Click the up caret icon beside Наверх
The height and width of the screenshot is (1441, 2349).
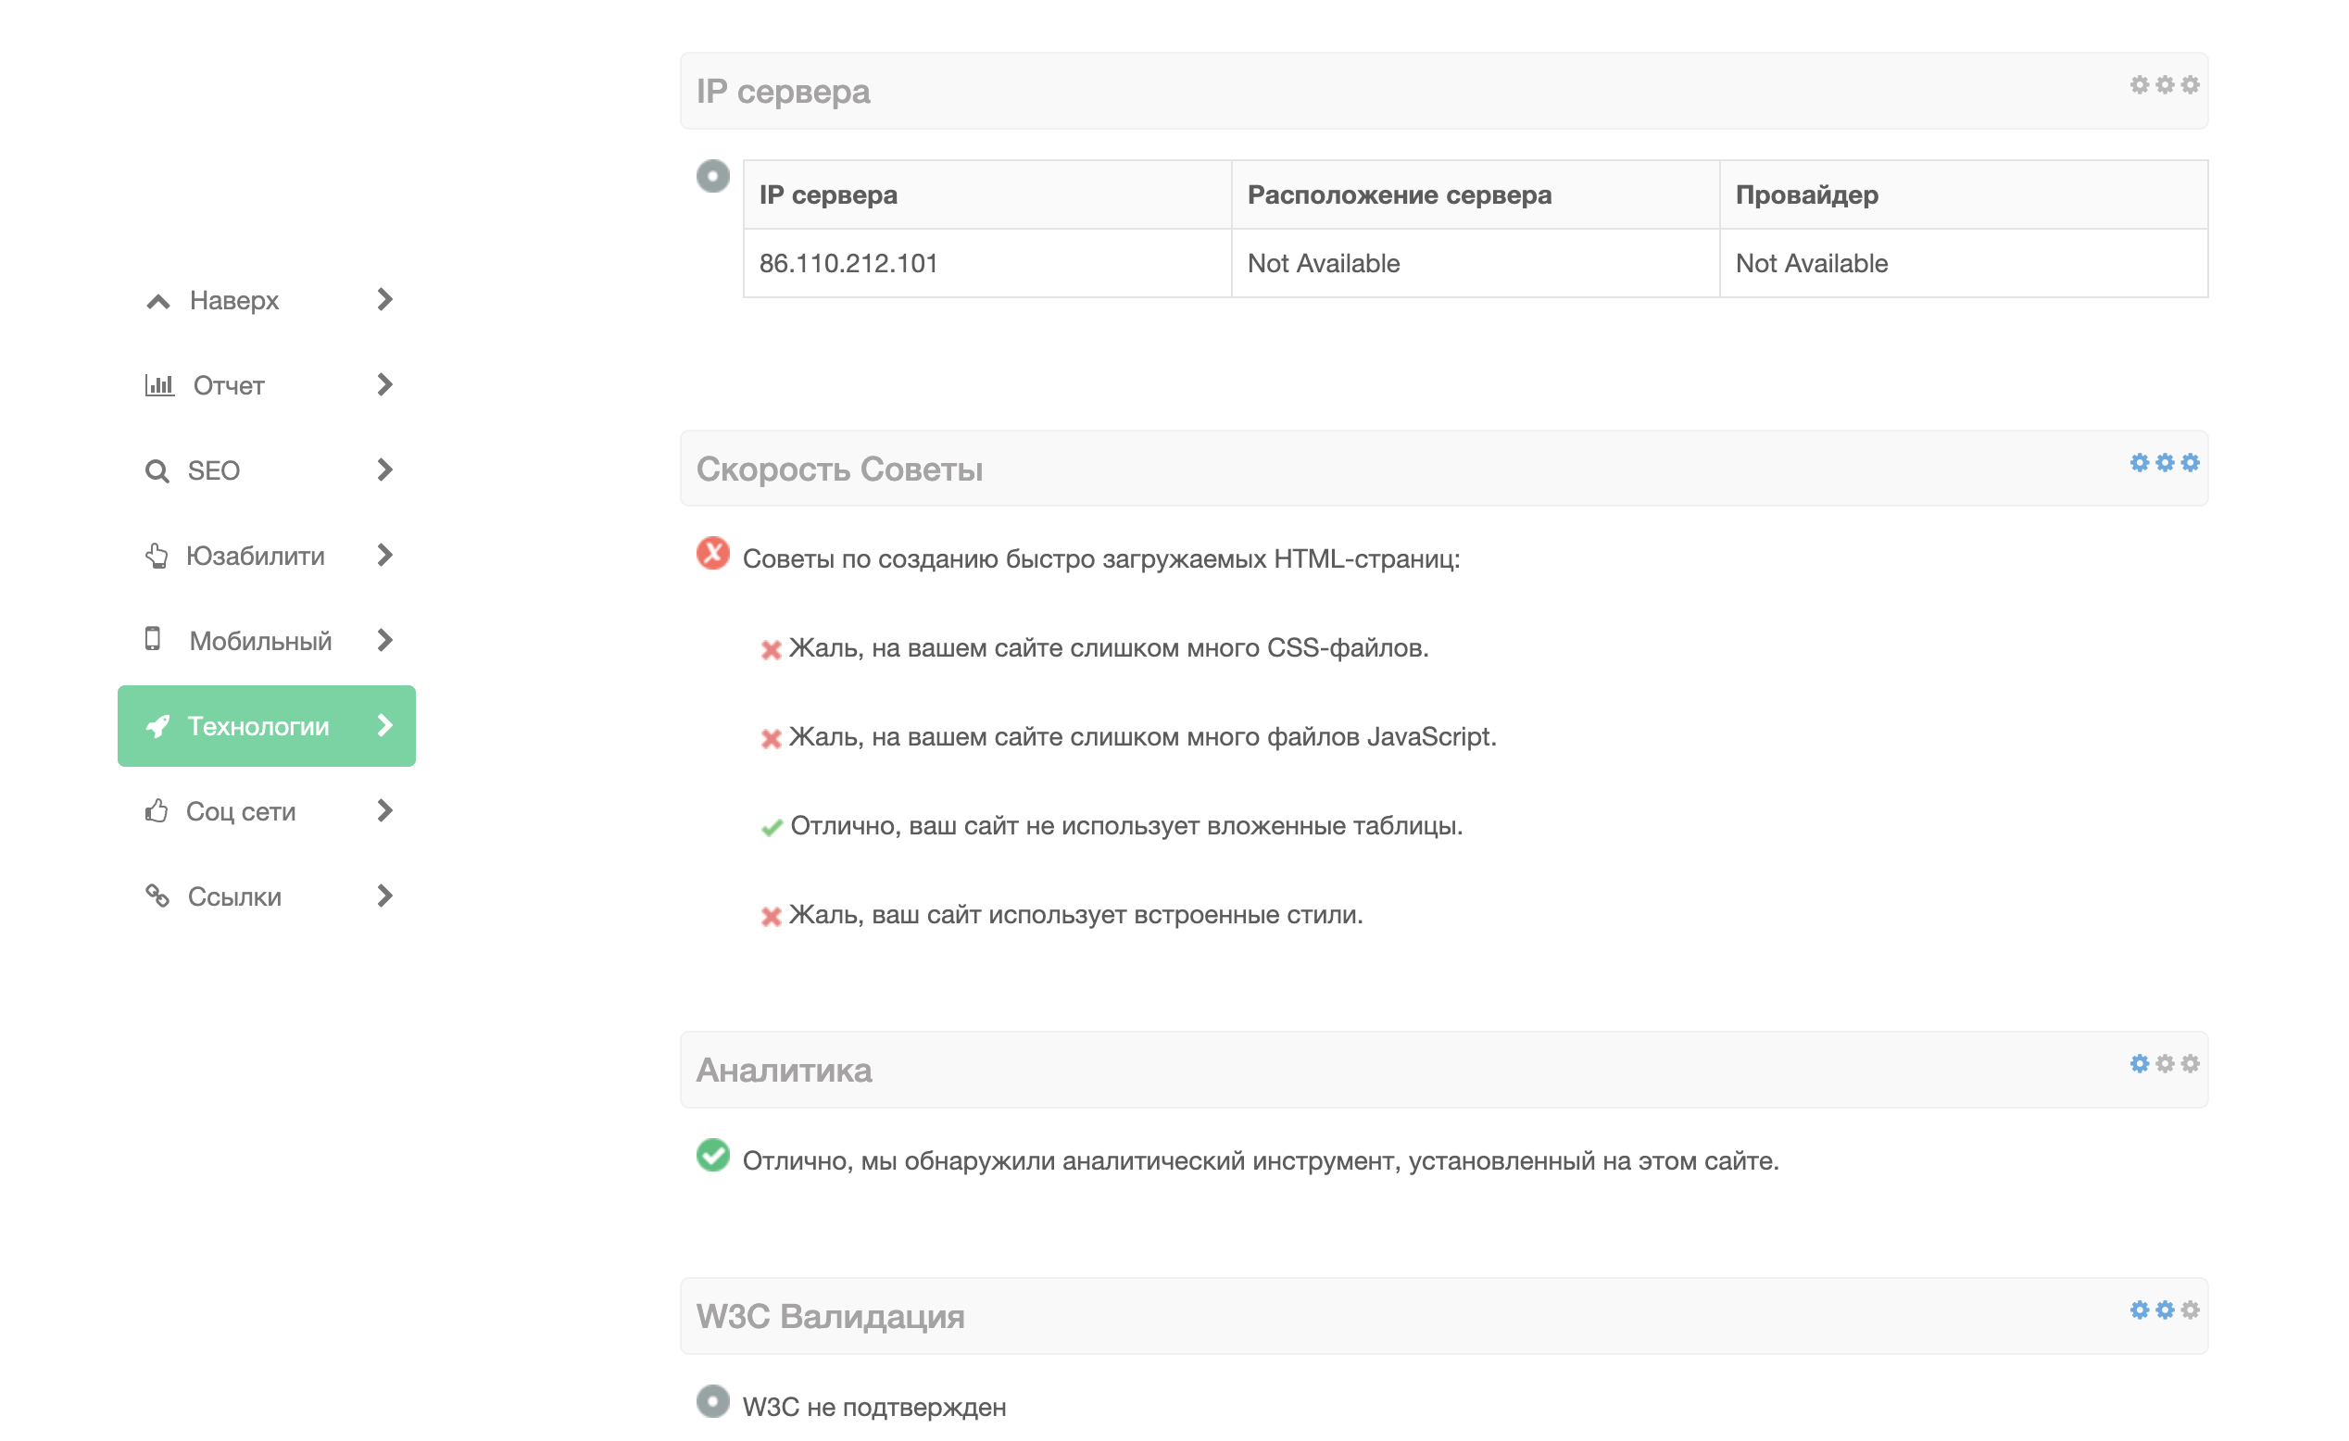pos(158,301)
